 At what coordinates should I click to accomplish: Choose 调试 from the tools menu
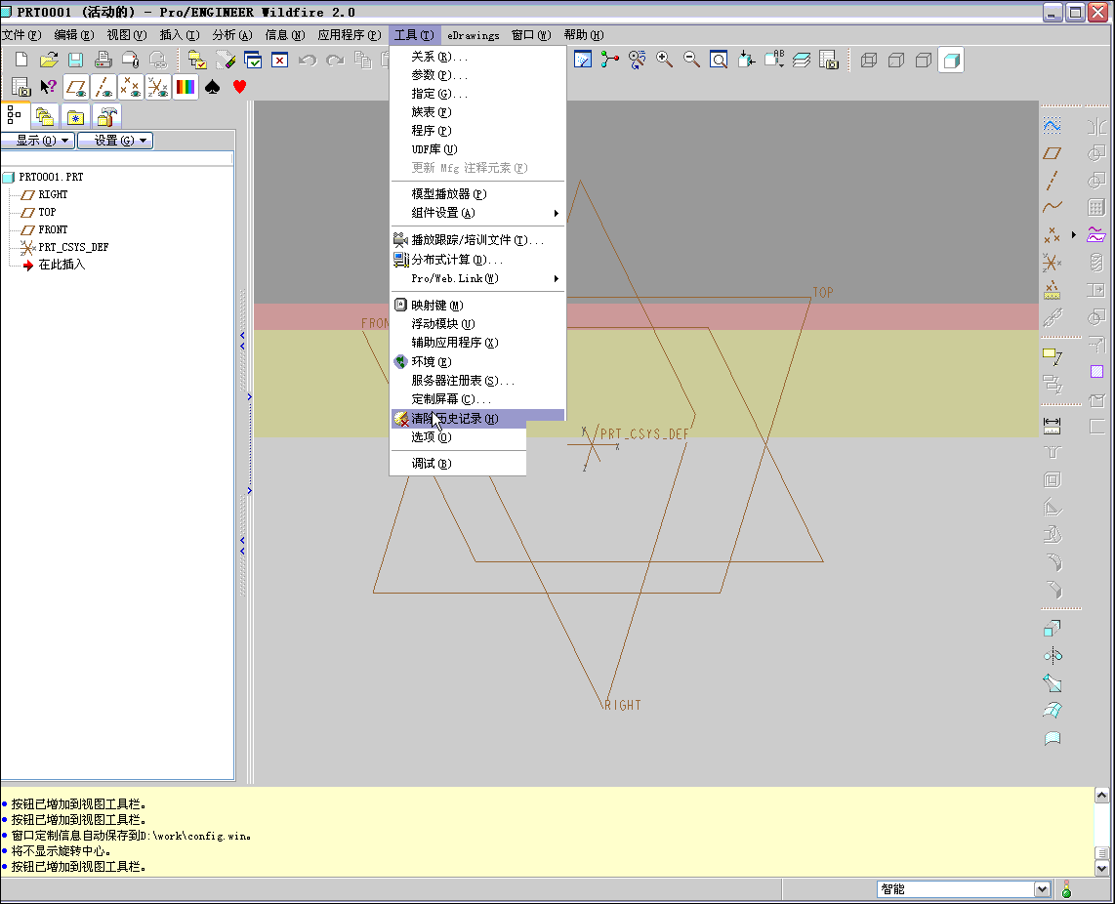(x=459, y=463)
